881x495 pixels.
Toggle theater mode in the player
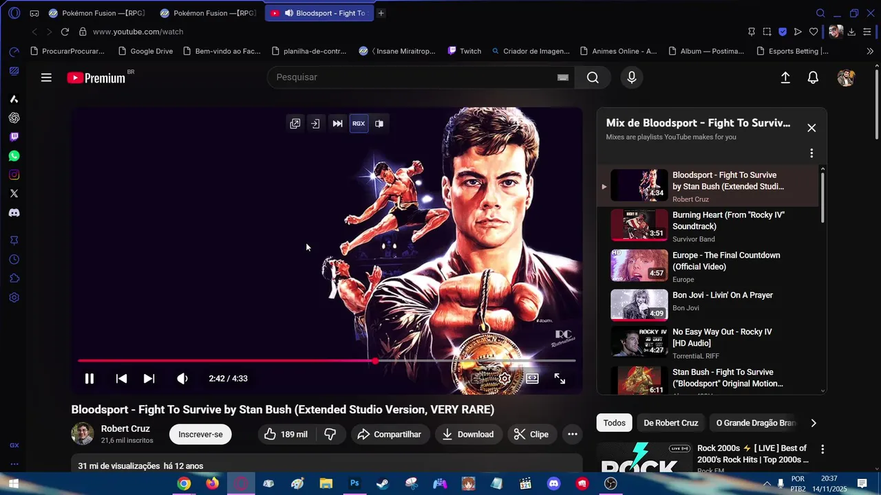[532, 378]
